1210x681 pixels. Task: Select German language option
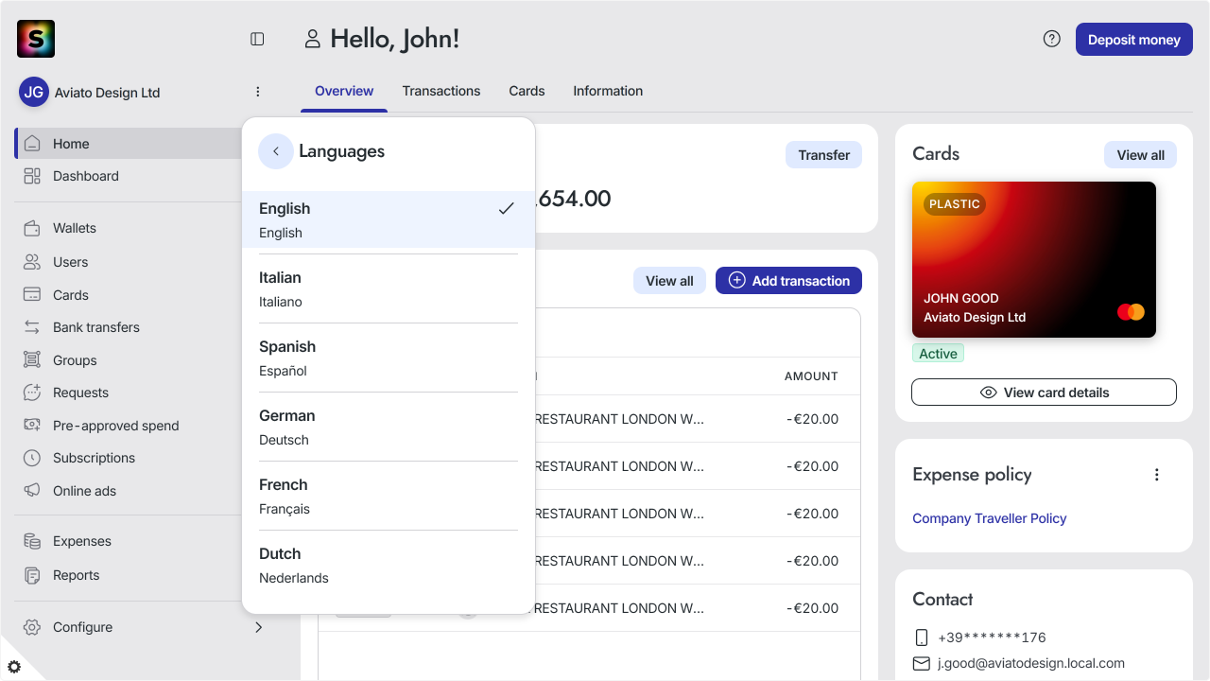[x=389, y=428]
